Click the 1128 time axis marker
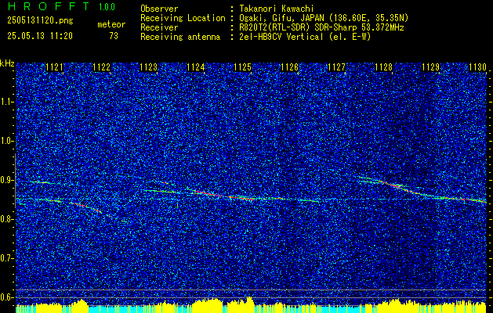The image size is (493, 313). (x=384, y=67)
